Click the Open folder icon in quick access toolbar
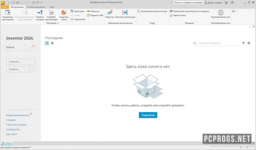 tap(13, 3)
